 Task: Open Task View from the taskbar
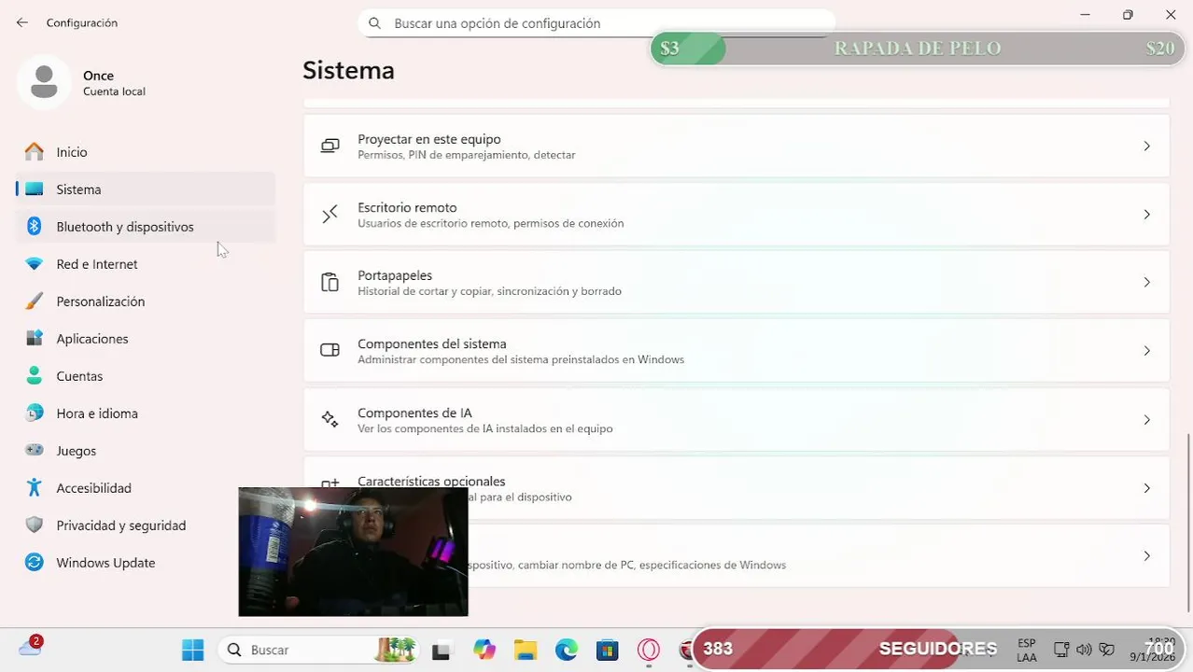pyautogui.click(x=442, y=650)
